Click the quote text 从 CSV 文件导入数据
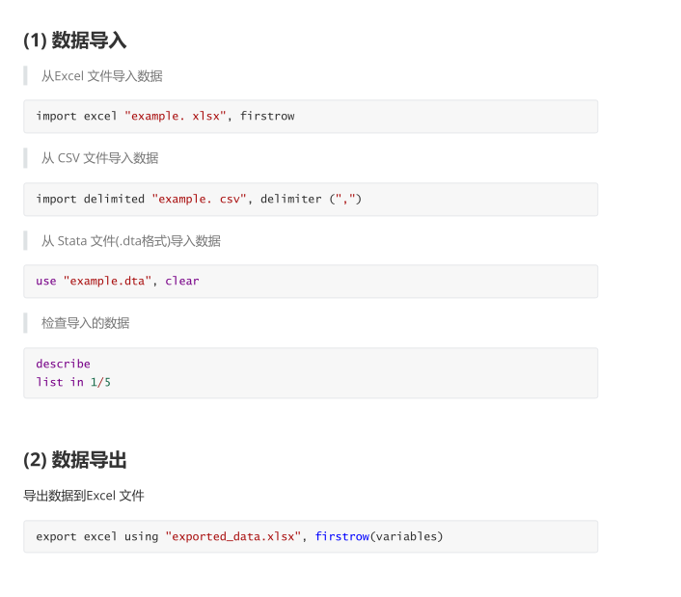681x597 pixels. click(100, 158)
